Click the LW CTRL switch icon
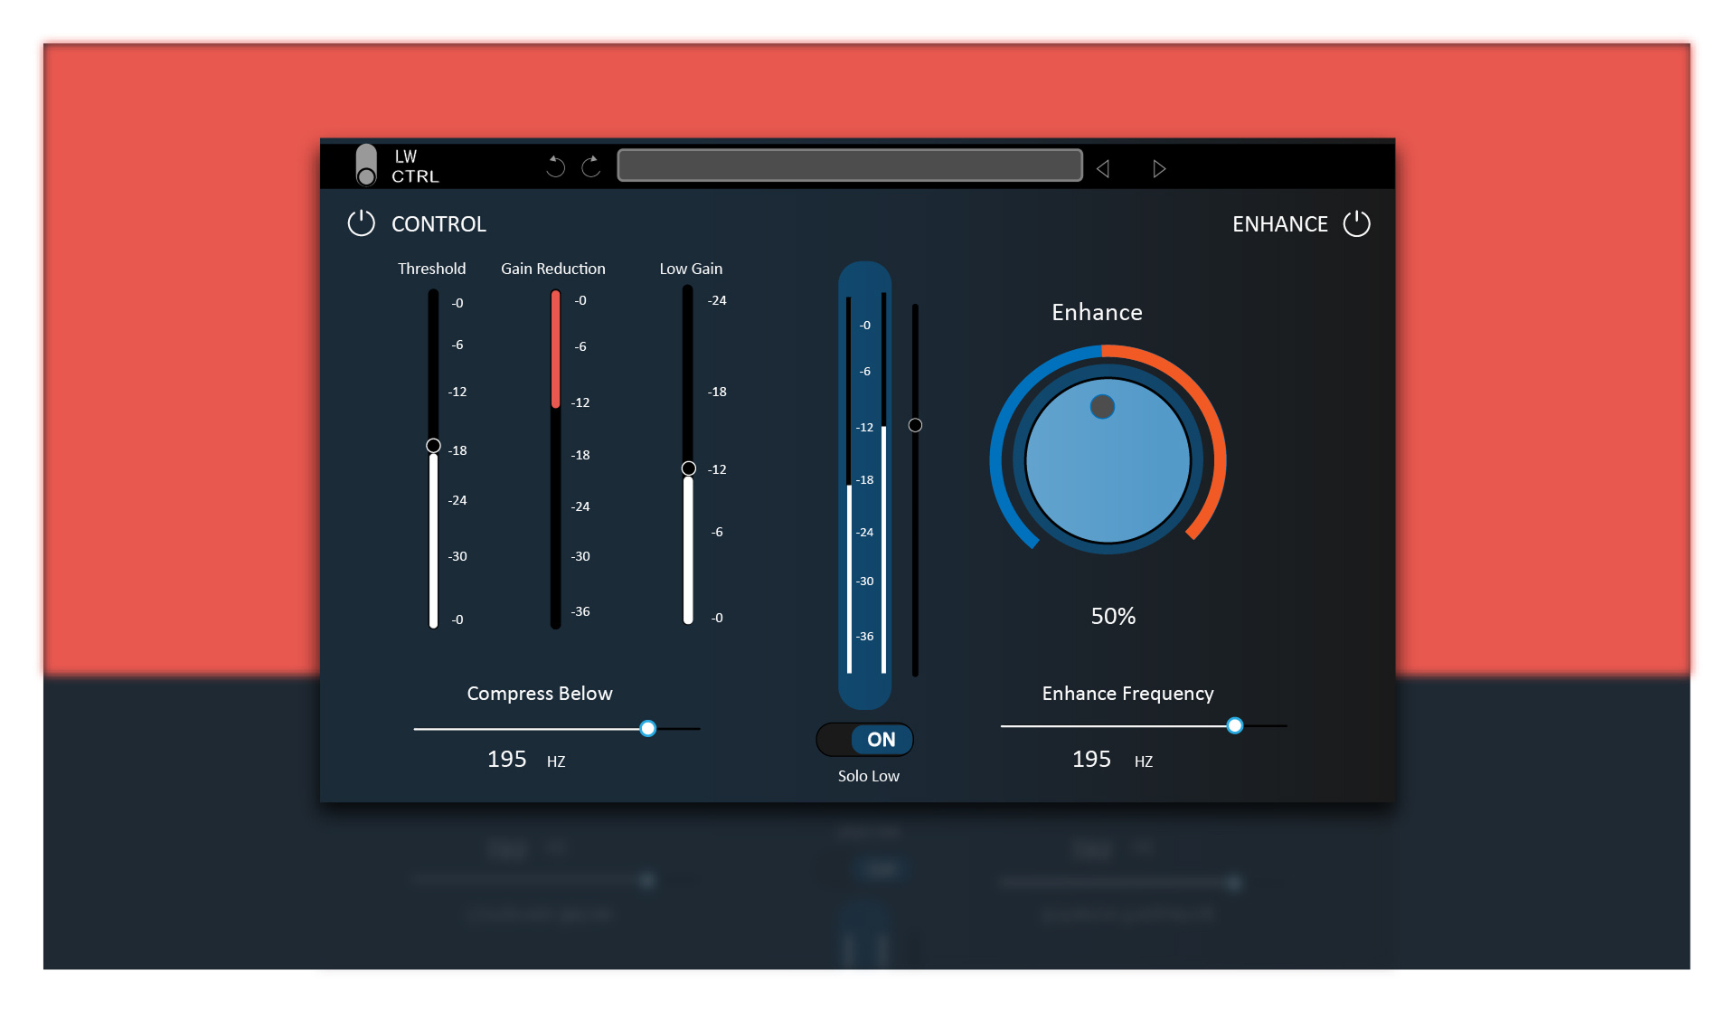Image resolution: width=1735 pixels, height=1012 pixels. tap(368, 166)
